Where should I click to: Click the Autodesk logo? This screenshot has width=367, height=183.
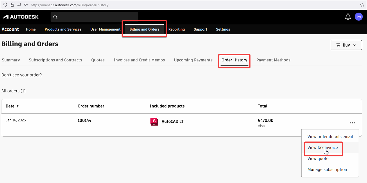21,17
